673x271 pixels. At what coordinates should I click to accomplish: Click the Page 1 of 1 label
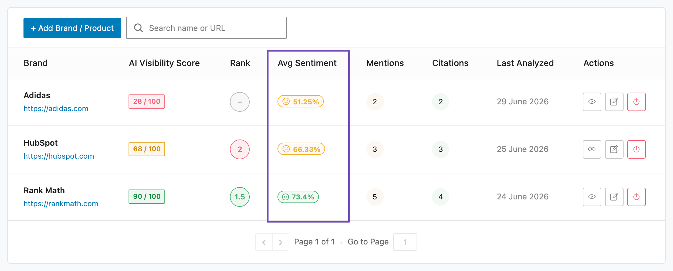[x=315, y=242]
